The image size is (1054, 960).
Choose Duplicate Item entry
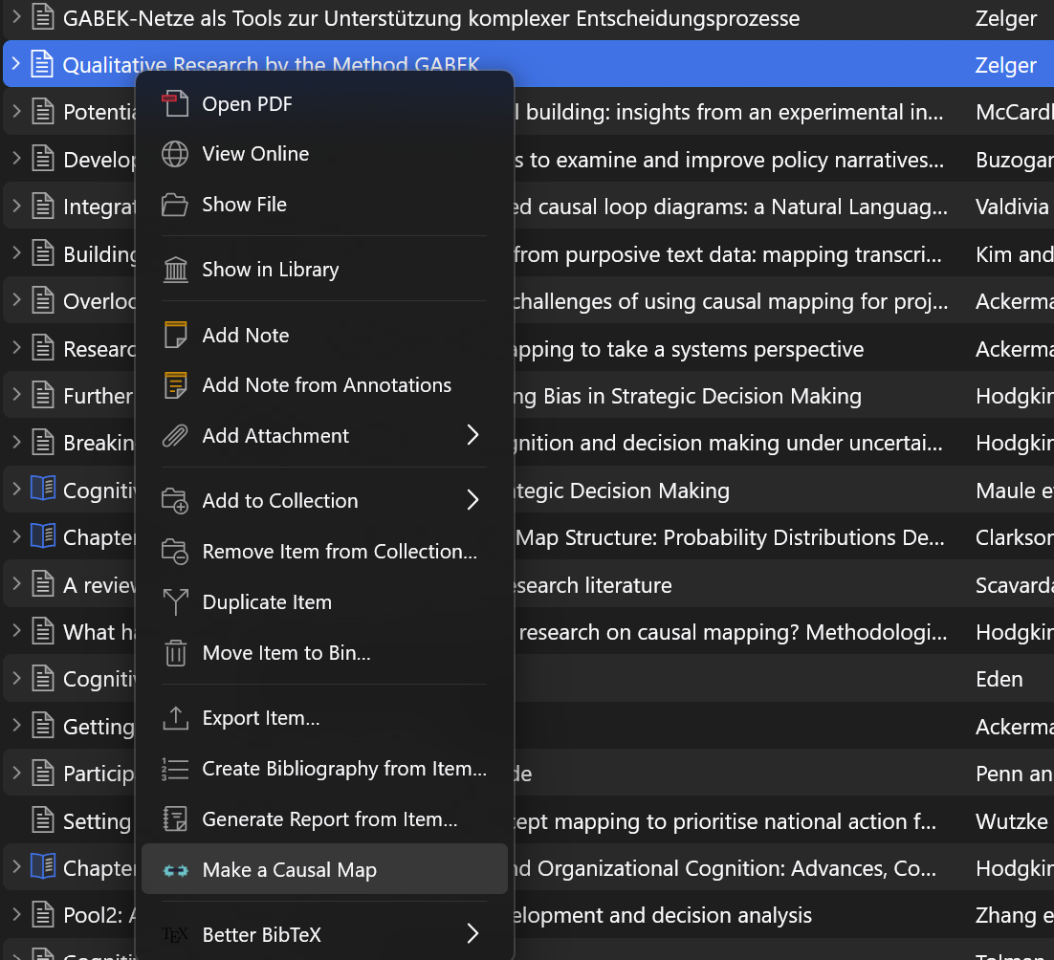point(324,602)
